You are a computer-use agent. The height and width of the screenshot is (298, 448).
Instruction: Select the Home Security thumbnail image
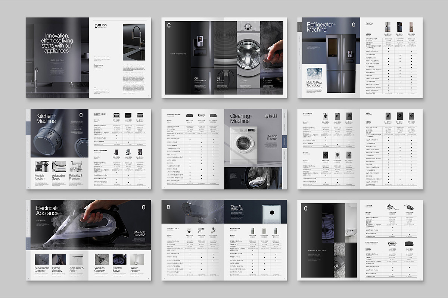click(59, 260)
